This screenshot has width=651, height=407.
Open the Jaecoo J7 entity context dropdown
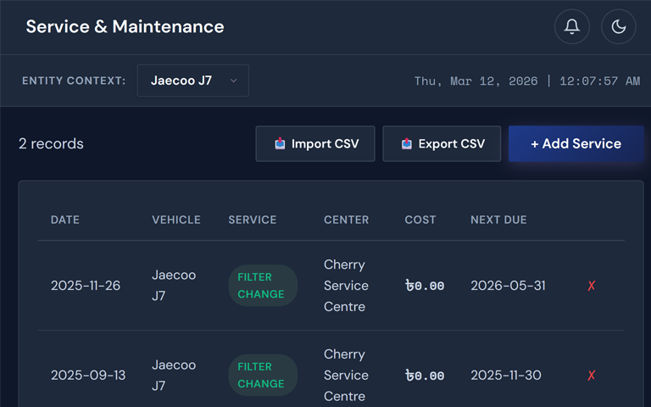[193, 81]
